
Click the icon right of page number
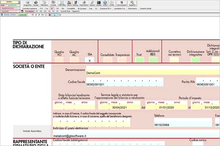pos(60,15)
